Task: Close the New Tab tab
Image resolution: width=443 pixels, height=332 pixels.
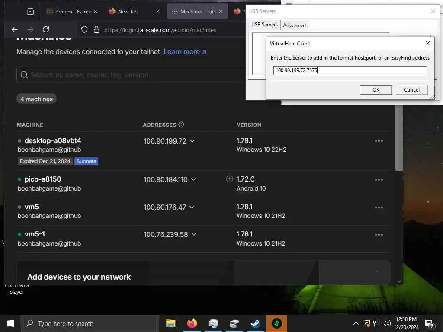Action: click(157, 11)
